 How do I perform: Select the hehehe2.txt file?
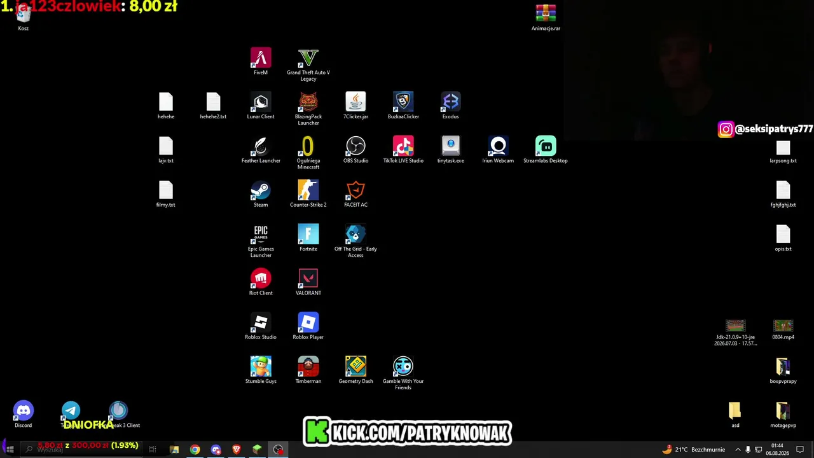click(x=213, y=106)
